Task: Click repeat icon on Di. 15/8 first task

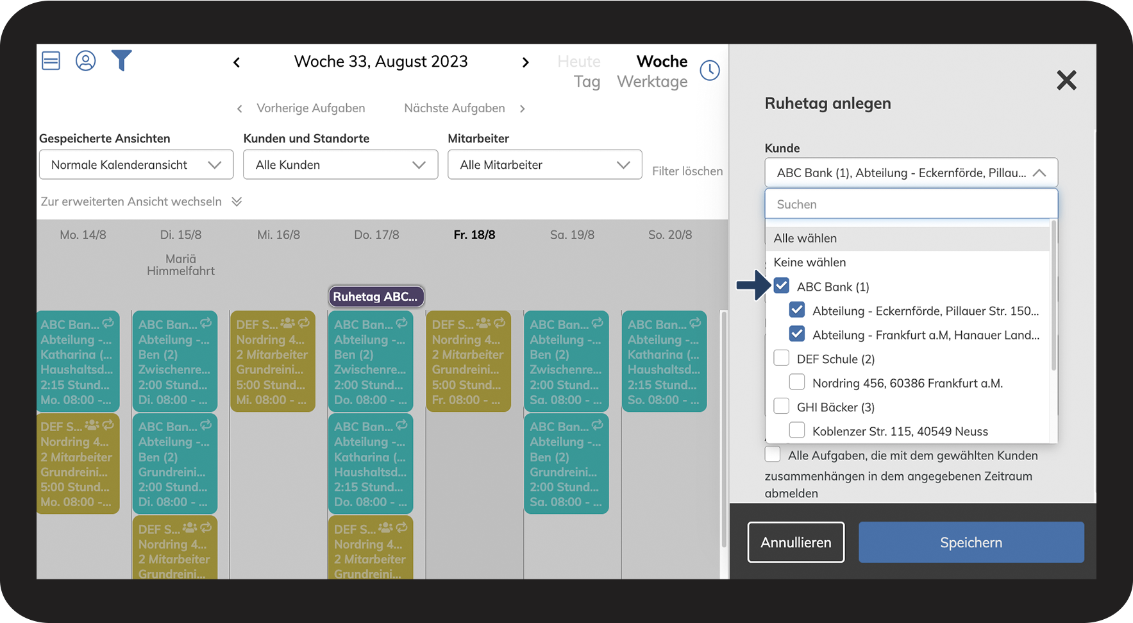Action: pyautogui.click(x=206, y=323)
